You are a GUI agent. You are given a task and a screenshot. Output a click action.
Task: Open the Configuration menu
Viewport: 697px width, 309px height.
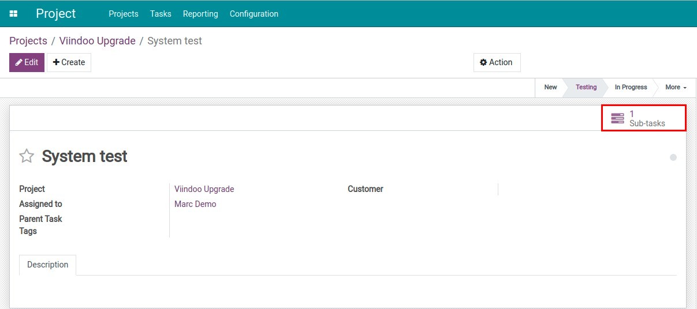(x=254, y=14)
